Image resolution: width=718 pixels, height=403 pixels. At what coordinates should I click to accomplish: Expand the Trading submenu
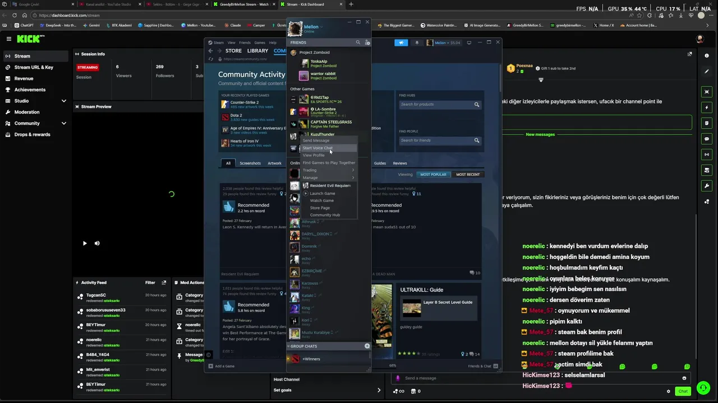click(x=328, y=170)
